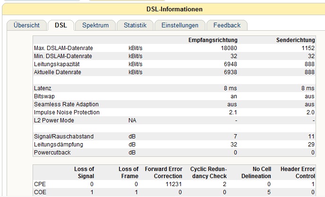This screenshot has width=325, height=197.
Task: Click the Leitungsdämpfung row label
Action: tap(59, 145)
